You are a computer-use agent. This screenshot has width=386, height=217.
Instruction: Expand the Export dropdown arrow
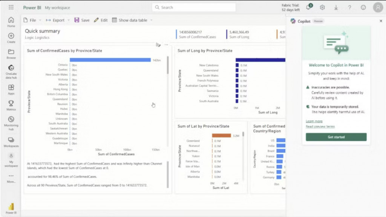pyautogui.click(x=69, y=20)
